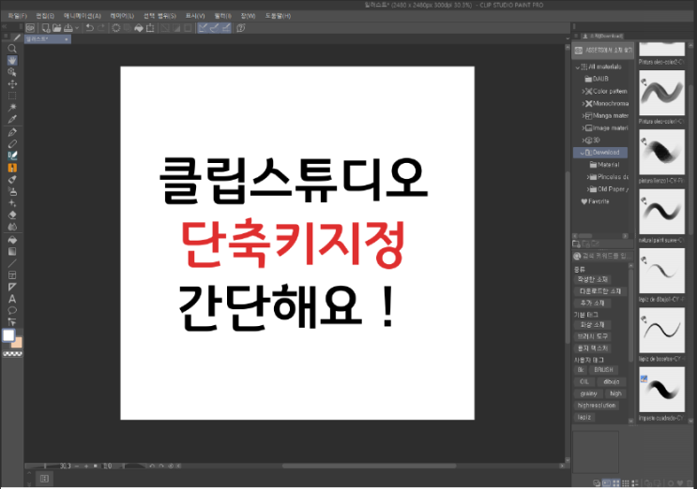Open the Animation (A) menu
This screenshot has height=489, width=697.
83,16
